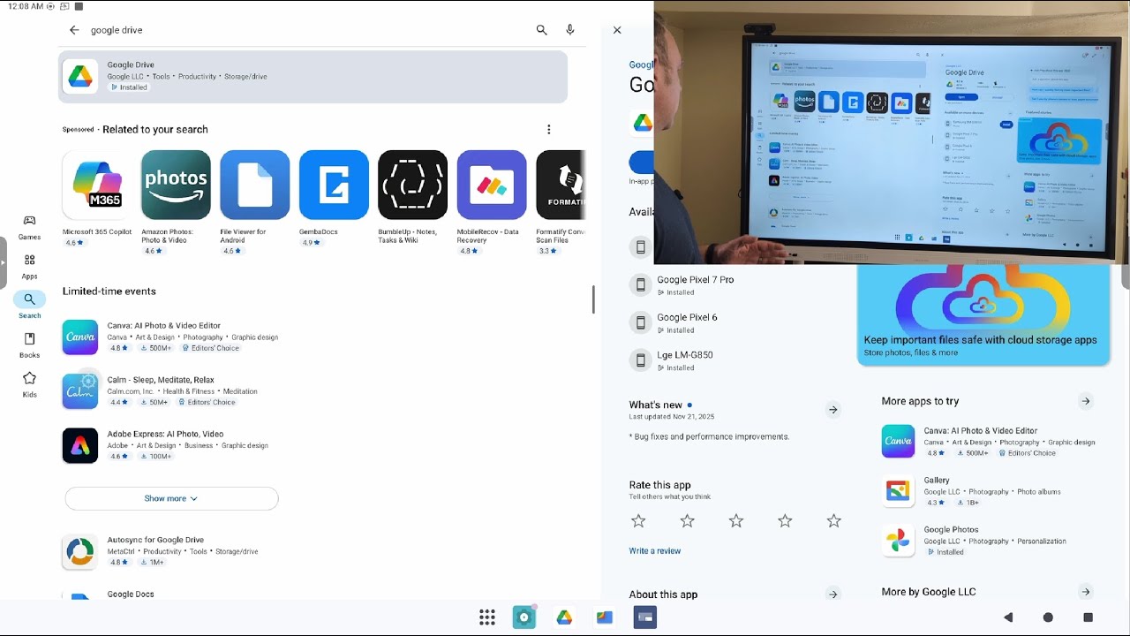This screenshot has height=636, width=1130.
Task: Go back using the search bar arrow
Action: (74, 30)
